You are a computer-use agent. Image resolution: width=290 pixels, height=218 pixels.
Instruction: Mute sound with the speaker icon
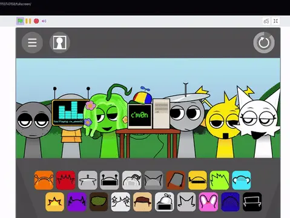coord(44,21)
